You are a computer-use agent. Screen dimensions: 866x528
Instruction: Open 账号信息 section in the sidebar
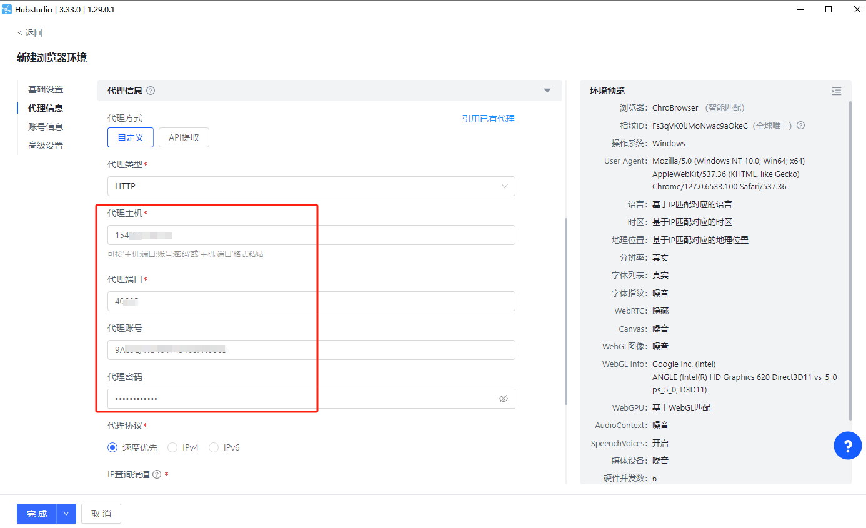46,127
